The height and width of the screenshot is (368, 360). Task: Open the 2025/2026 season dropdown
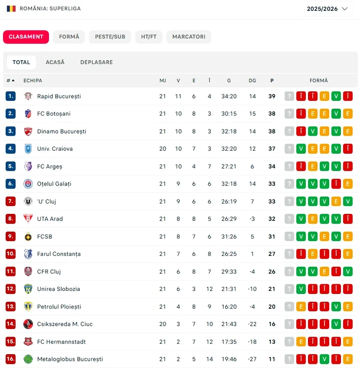[328, 9]
